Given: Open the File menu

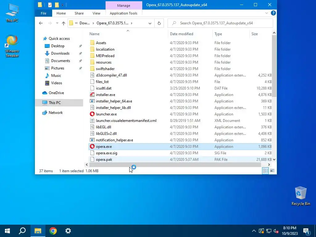Looking at the screenshot, I should point(44,13).
